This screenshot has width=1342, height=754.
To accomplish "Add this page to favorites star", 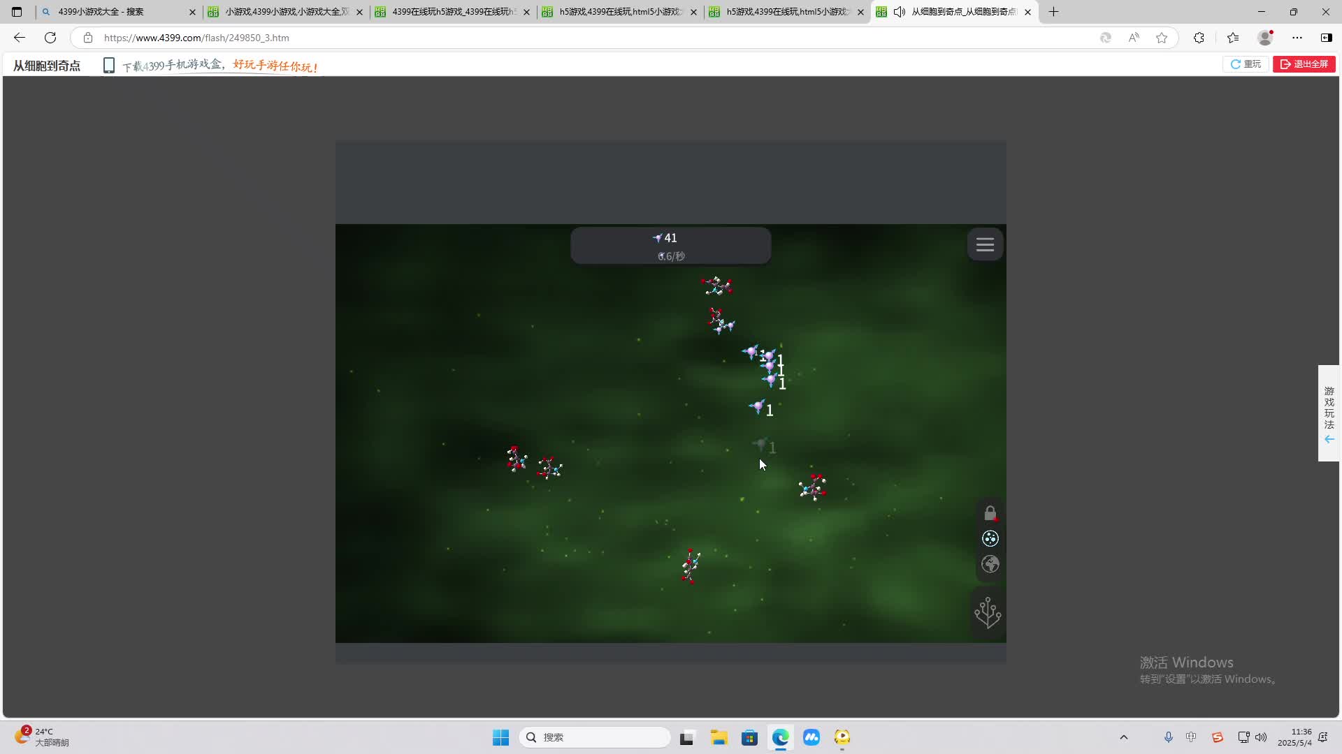I will coord(1161,38).
